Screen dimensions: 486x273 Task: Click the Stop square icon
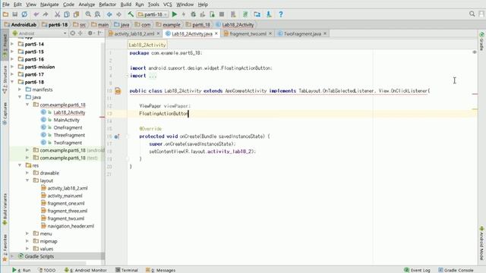click(x=222, y=14)
